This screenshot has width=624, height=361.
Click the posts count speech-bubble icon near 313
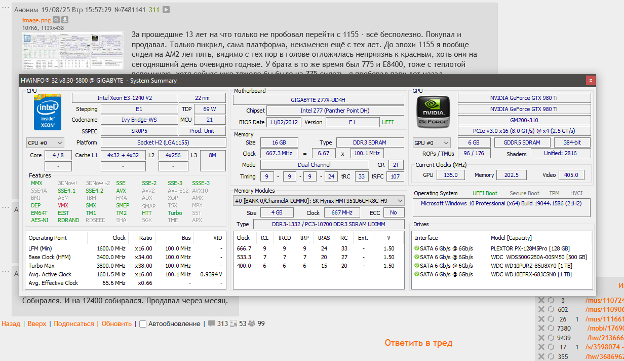[x=211, y=323]
